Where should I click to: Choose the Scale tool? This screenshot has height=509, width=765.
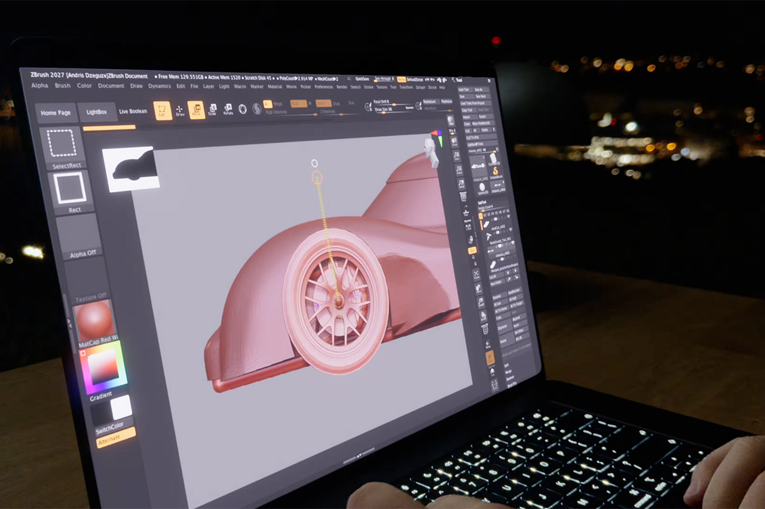pyautogui.click(x=212, y=110)
